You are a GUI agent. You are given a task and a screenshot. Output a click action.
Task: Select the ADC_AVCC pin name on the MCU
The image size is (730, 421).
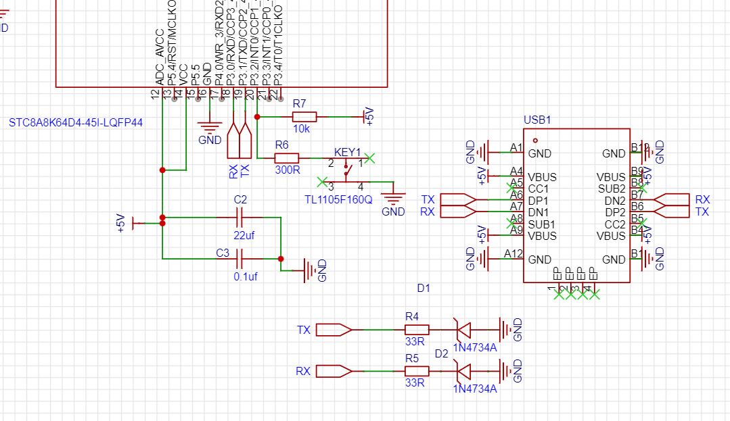(160, 57)
